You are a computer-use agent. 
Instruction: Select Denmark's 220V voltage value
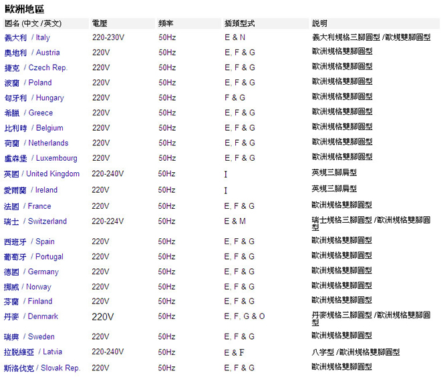tap(103, 317)
